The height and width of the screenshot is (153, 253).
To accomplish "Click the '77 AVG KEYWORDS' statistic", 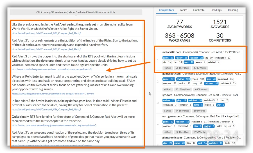I will click(180, 24).
